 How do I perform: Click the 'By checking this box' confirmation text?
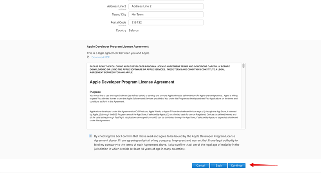coord(167,142)
